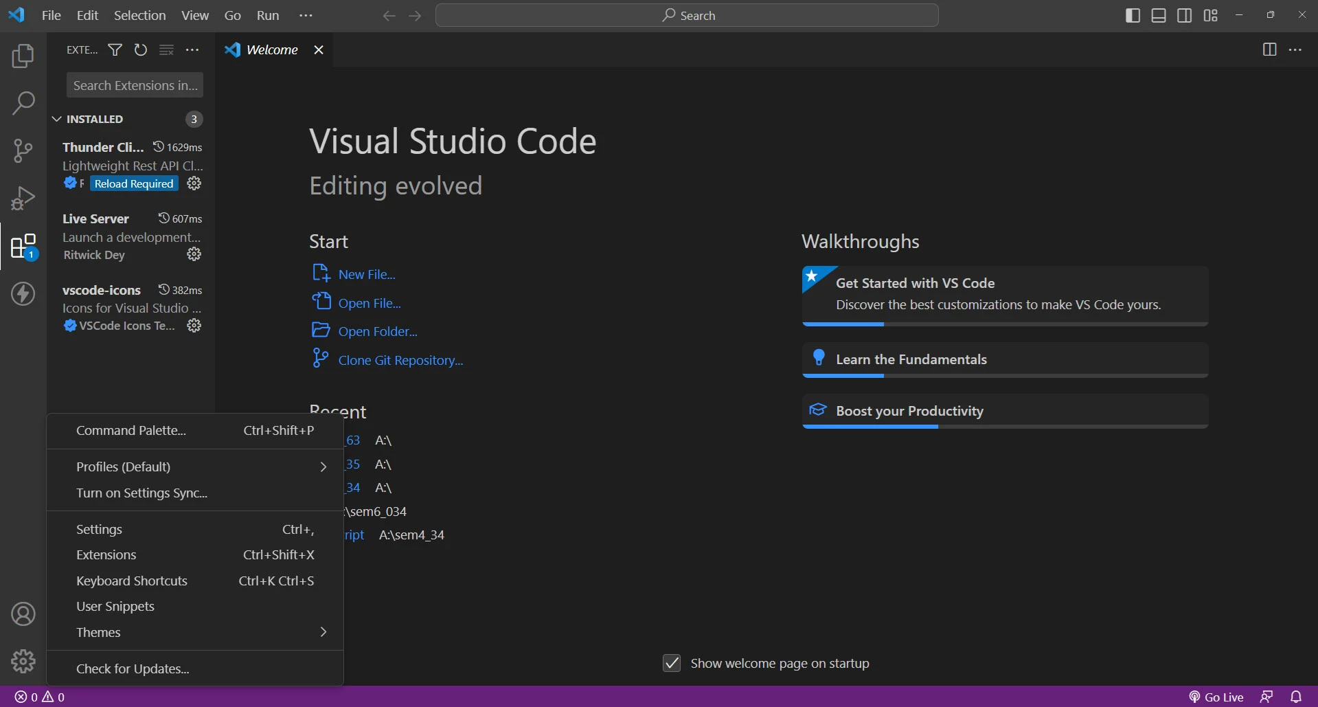The width and height of the screenshot is (1318, 707).
Task: Open the Run and Debug view
Action: coord(23,199)
